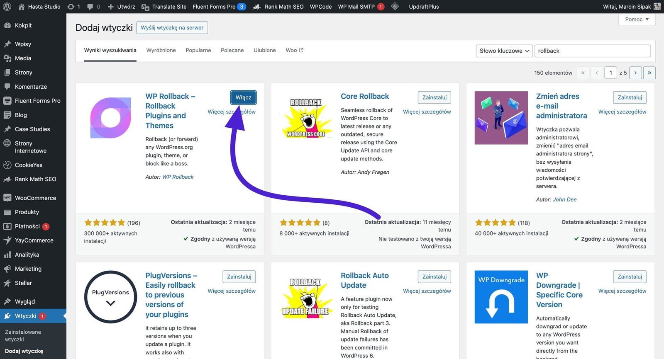Open the John Dee author link
The image size is (664, 359).
(x=564, y=199)
